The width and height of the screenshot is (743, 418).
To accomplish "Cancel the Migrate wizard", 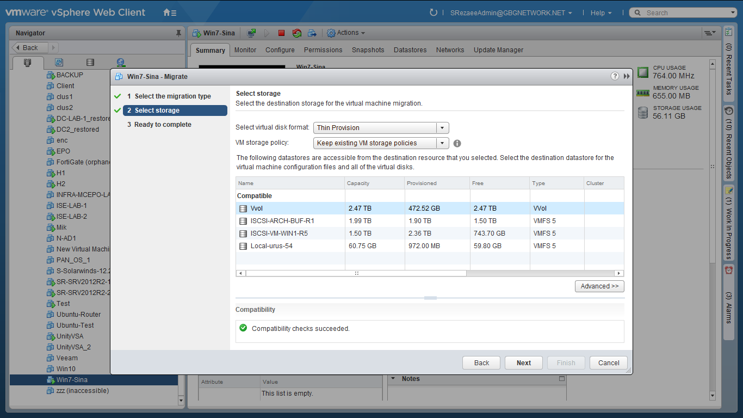I will coord(609,363).
